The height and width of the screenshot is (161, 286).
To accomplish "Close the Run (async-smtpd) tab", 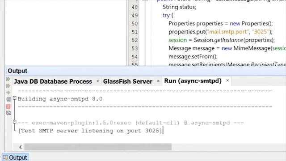I will (x=227, y=80).
